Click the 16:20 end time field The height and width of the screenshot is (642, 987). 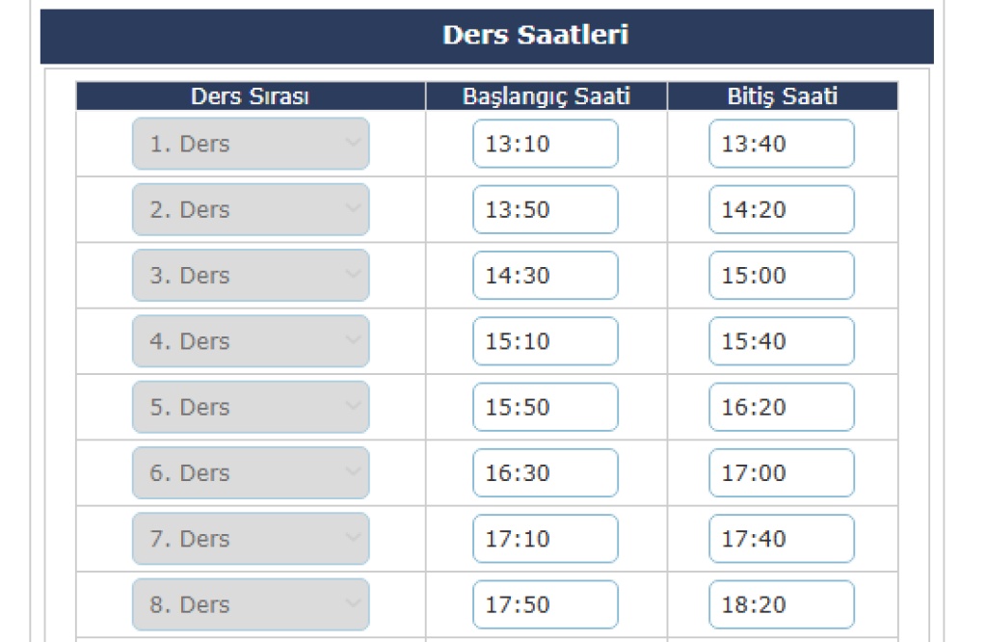point(781,407)
